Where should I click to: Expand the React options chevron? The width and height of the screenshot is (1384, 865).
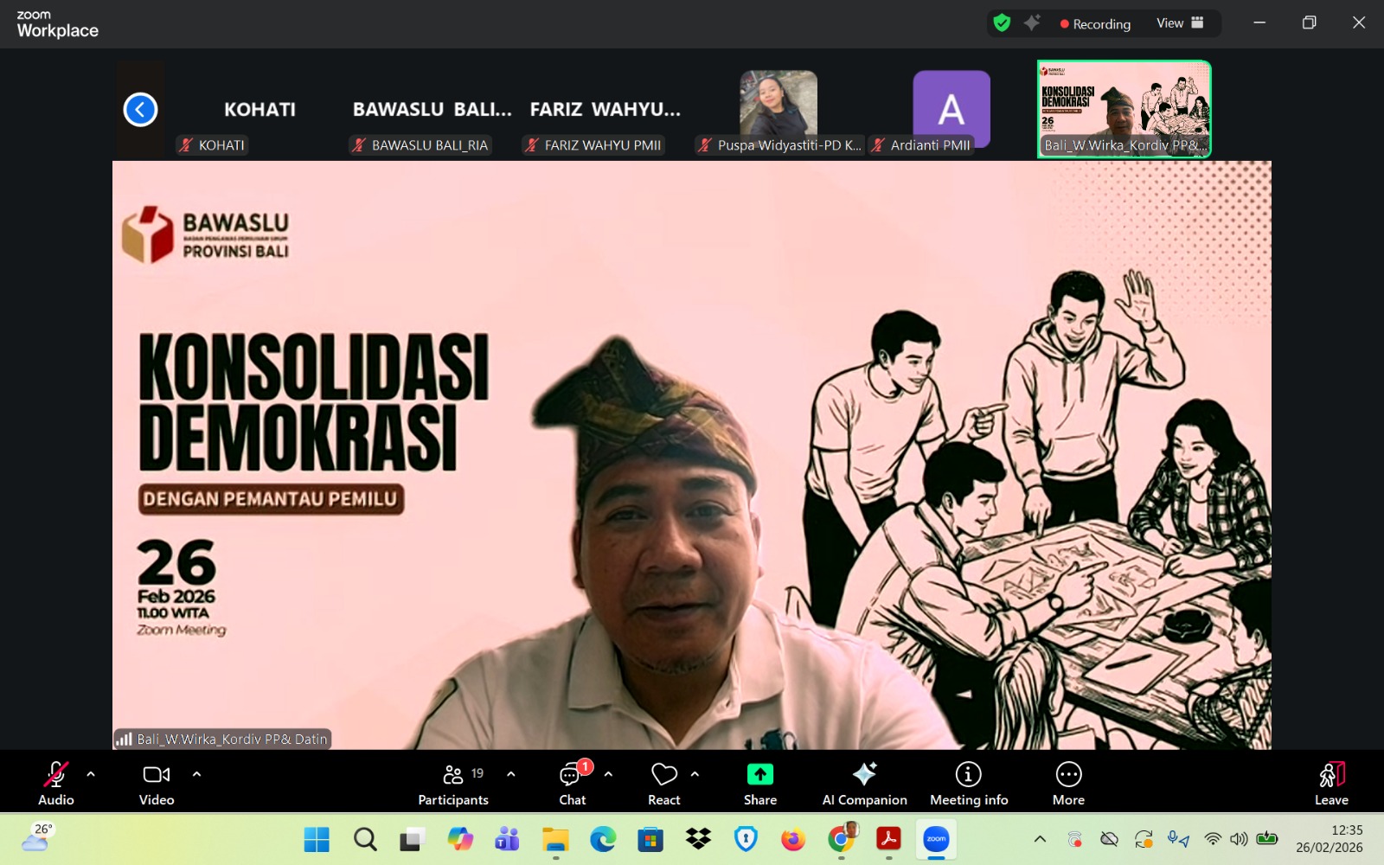click(695, 774)
